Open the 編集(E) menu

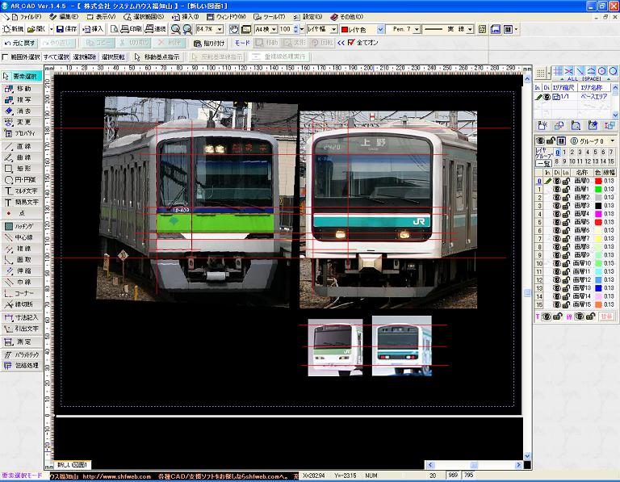coord(64,17)
